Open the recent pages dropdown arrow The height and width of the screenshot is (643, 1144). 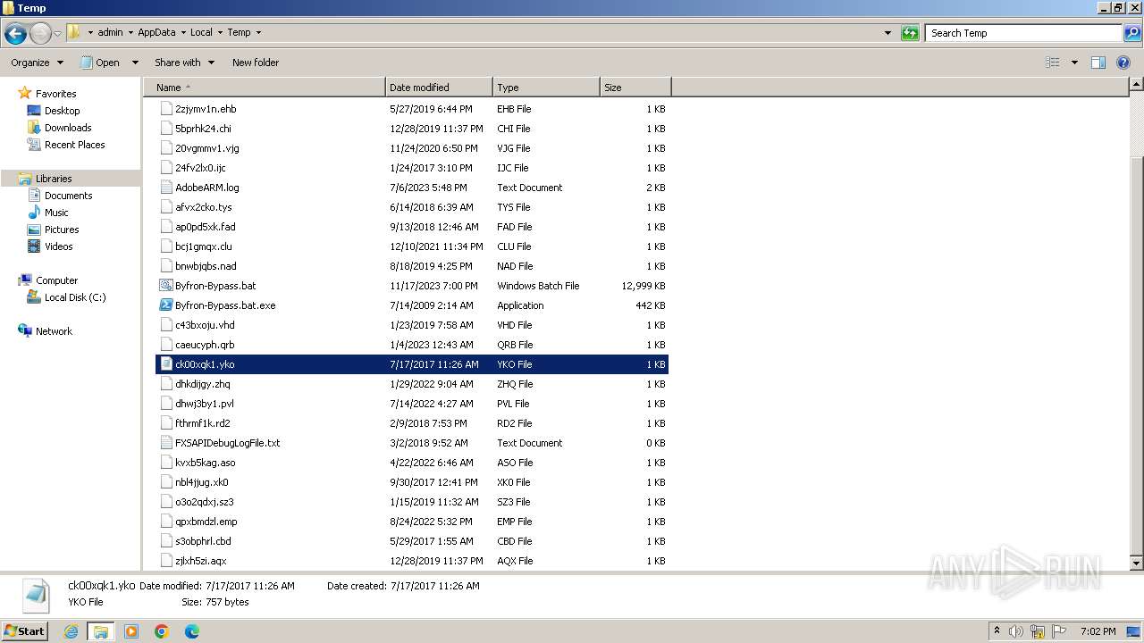point(57,34)
